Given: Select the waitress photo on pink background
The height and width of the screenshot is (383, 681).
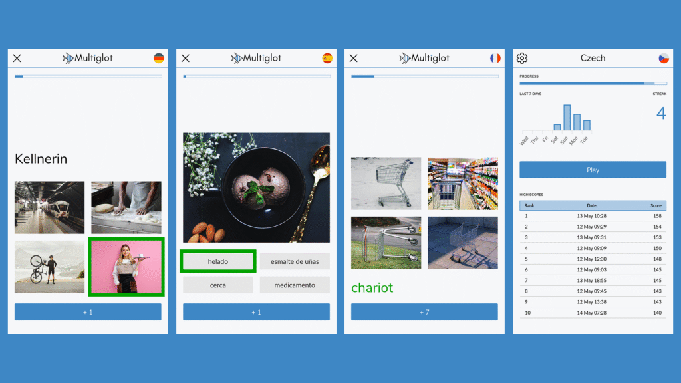Looking at the screenshot, I should [x=126, y=267].
